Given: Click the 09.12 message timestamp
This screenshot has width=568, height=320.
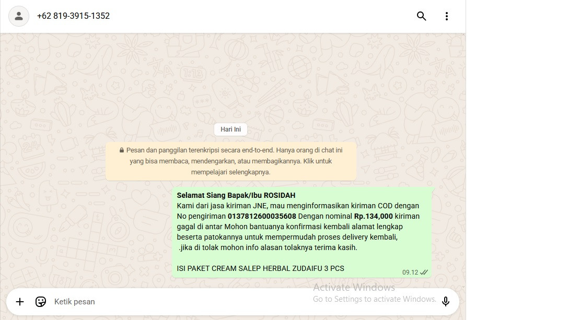Looking at the screenshot, I should (x=410, y=272).
